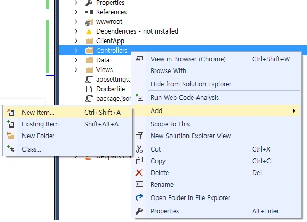
Task: Click the New Item icon in submenu
Action: click(11, 113)
